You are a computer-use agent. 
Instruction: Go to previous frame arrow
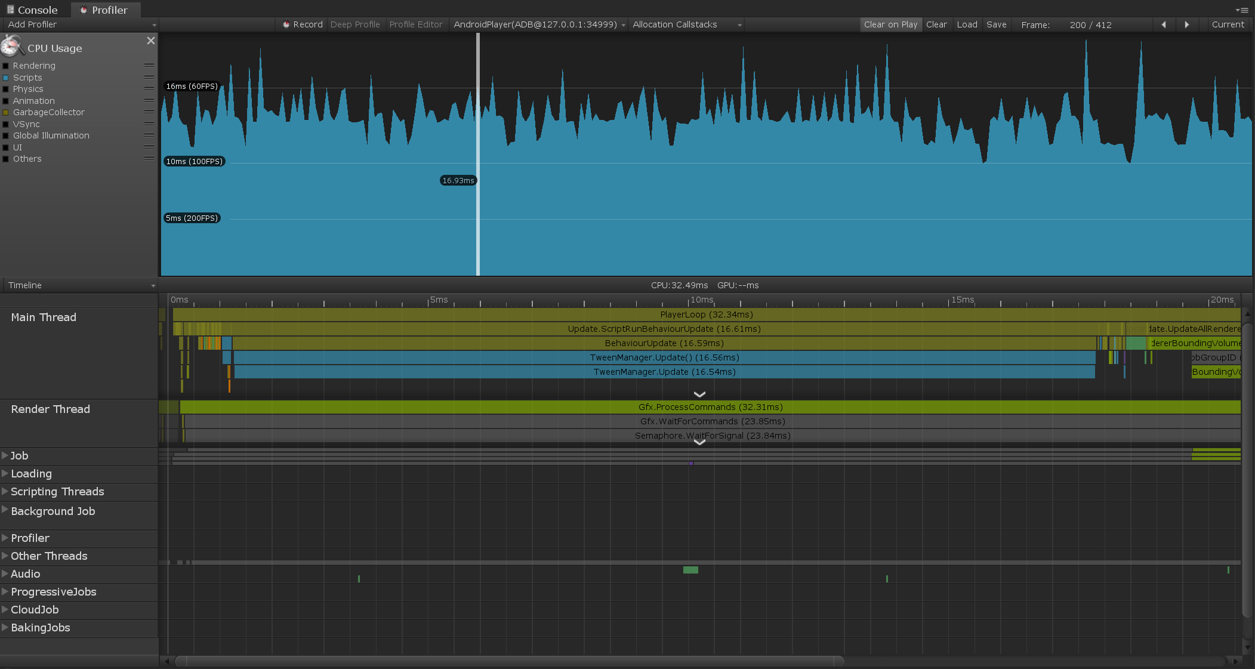pos(1163,24)
